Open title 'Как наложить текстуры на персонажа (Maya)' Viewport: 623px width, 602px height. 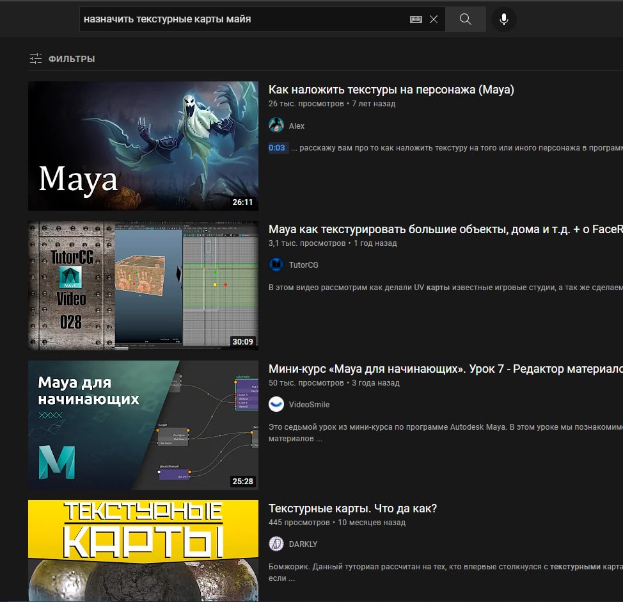click(391, 90)
